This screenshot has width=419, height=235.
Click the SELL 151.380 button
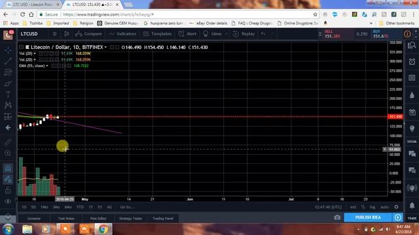point(337,34)
